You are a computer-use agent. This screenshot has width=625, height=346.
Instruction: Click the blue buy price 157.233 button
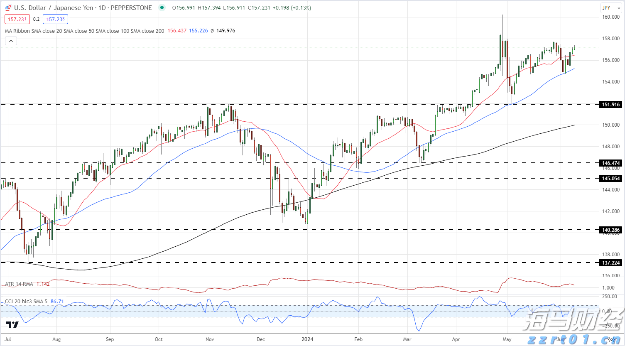point(55,19)
